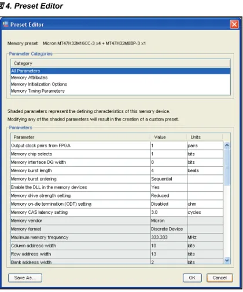Open the Sequential burst ordering value

[169, 179]
